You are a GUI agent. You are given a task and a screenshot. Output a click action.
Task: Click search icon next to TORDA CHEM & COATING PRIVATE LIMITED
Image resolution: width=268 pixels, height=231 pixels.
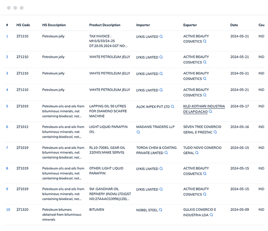pyautogui.click(x=166, y=152)
